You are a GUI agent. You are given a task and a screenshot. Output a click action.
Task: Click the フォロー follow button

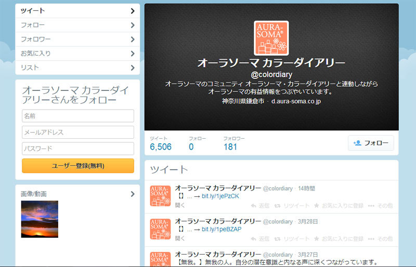click(371, 143)
